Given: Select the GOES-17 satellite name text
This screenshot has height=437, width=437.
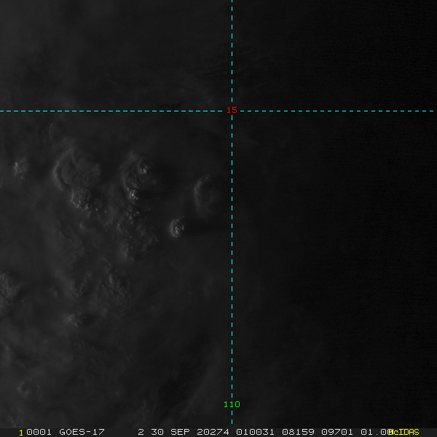Looking at the screenshot, I should [82, 432].
